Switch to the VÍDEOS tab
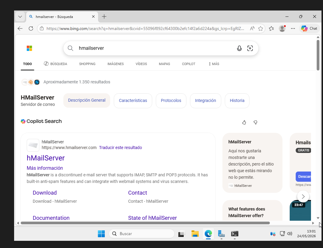 click(141, 64)
